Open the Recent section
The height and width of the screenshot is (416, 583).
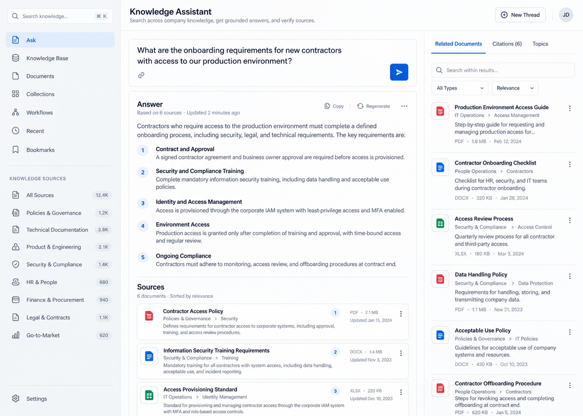(60, 131)
